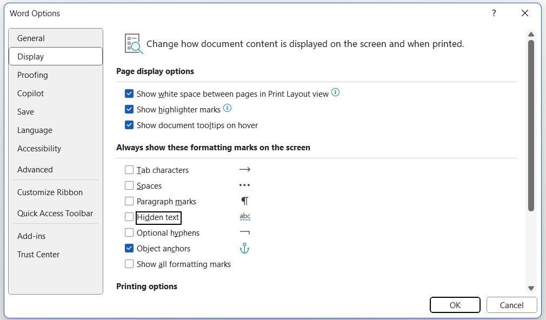Click the display options magnifier icon
Viewport: 546px width, 320px height.
[x=133, y=44]
